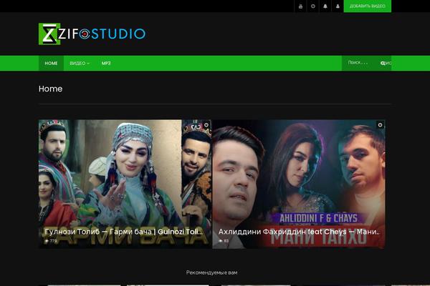Click watch later icon on Гарми бача video

[x=206, y=125]
